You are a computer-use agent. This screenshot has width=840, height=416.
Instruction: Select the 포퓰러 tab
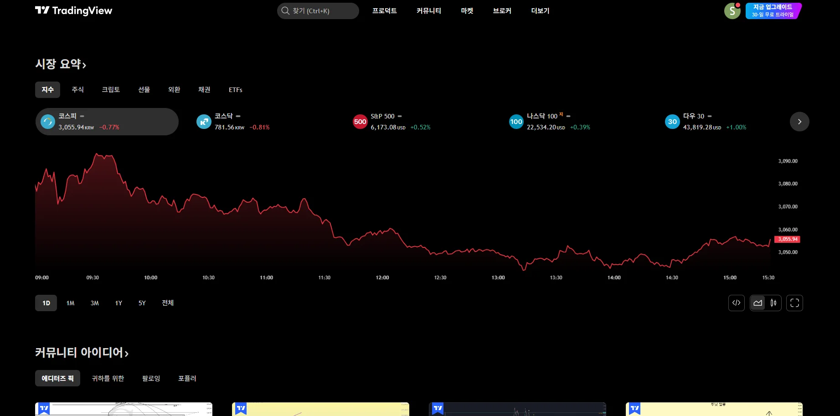(187, 378)
